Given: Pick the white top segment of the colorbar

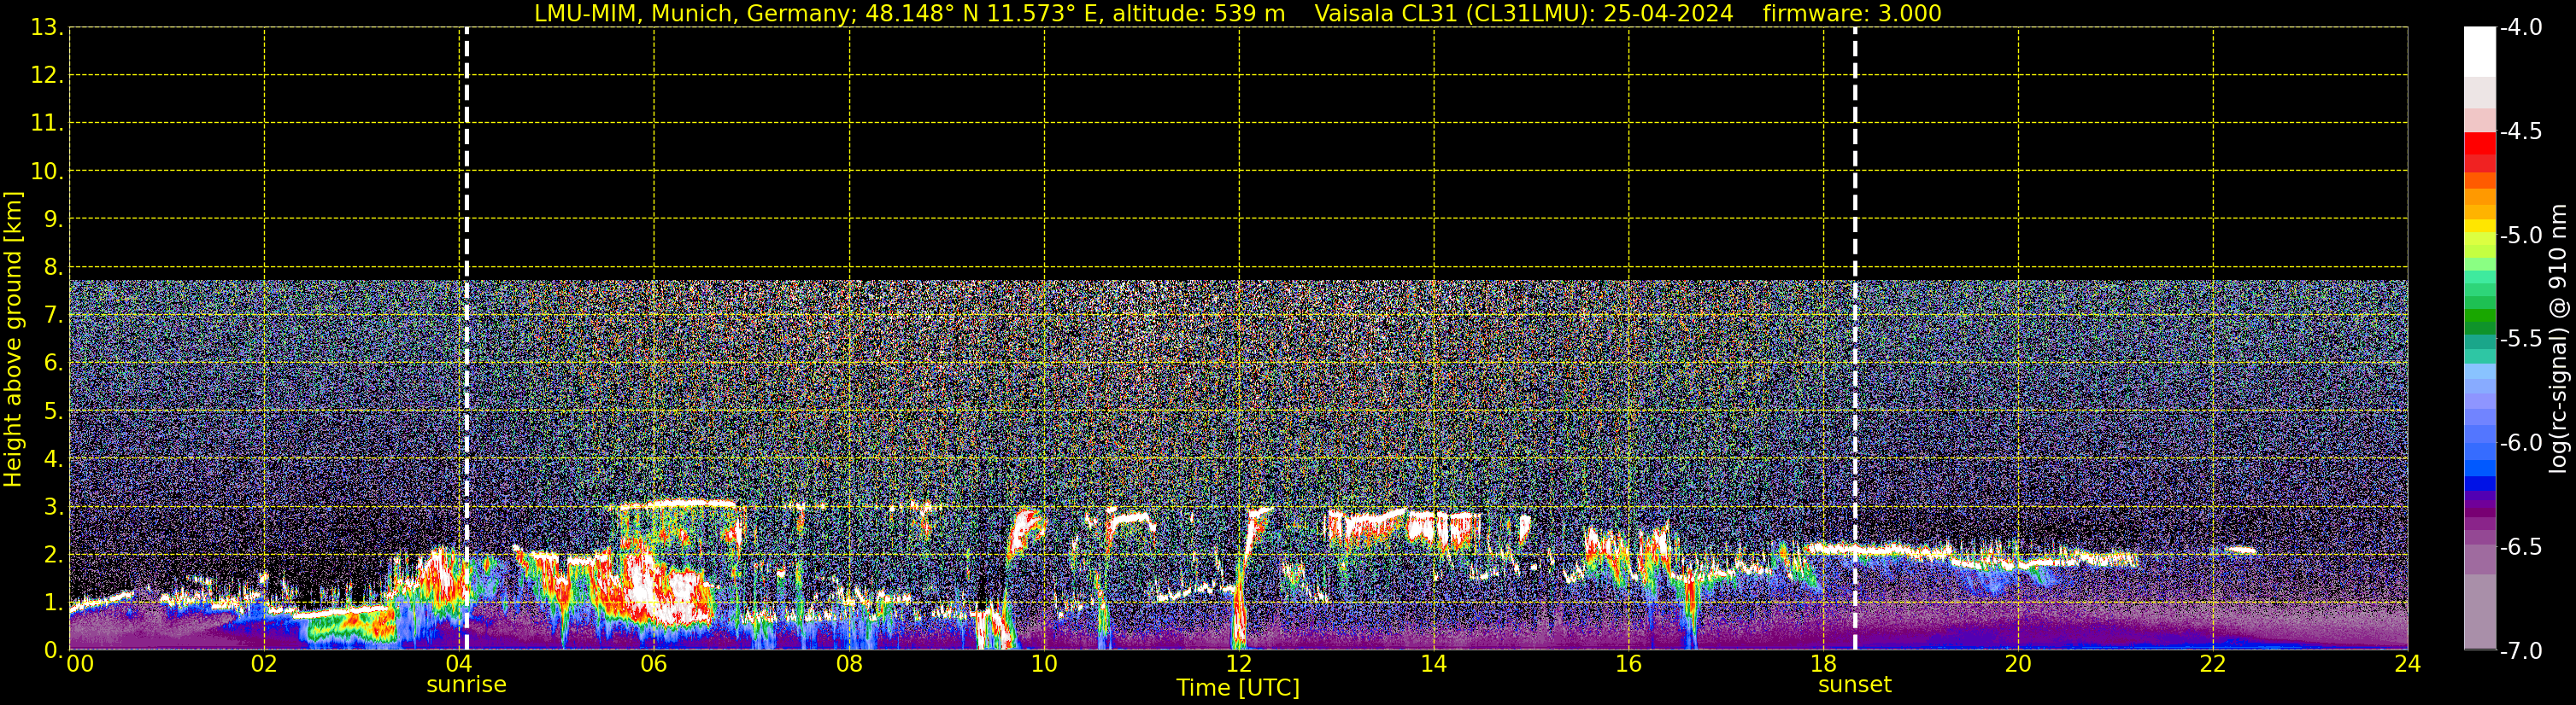Looking at the screenshot, I should tap(2480, 52).
